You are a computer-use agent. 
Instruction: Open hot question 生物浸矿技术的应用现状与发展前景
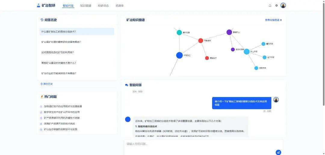[x=63, y=106]
